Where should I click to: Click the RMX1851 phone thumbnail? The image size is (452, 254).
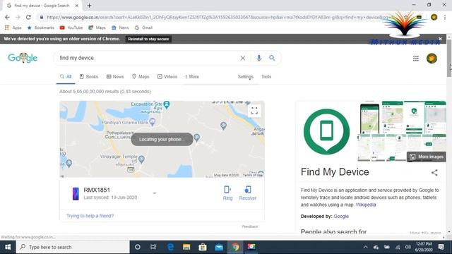coord(76,193)
